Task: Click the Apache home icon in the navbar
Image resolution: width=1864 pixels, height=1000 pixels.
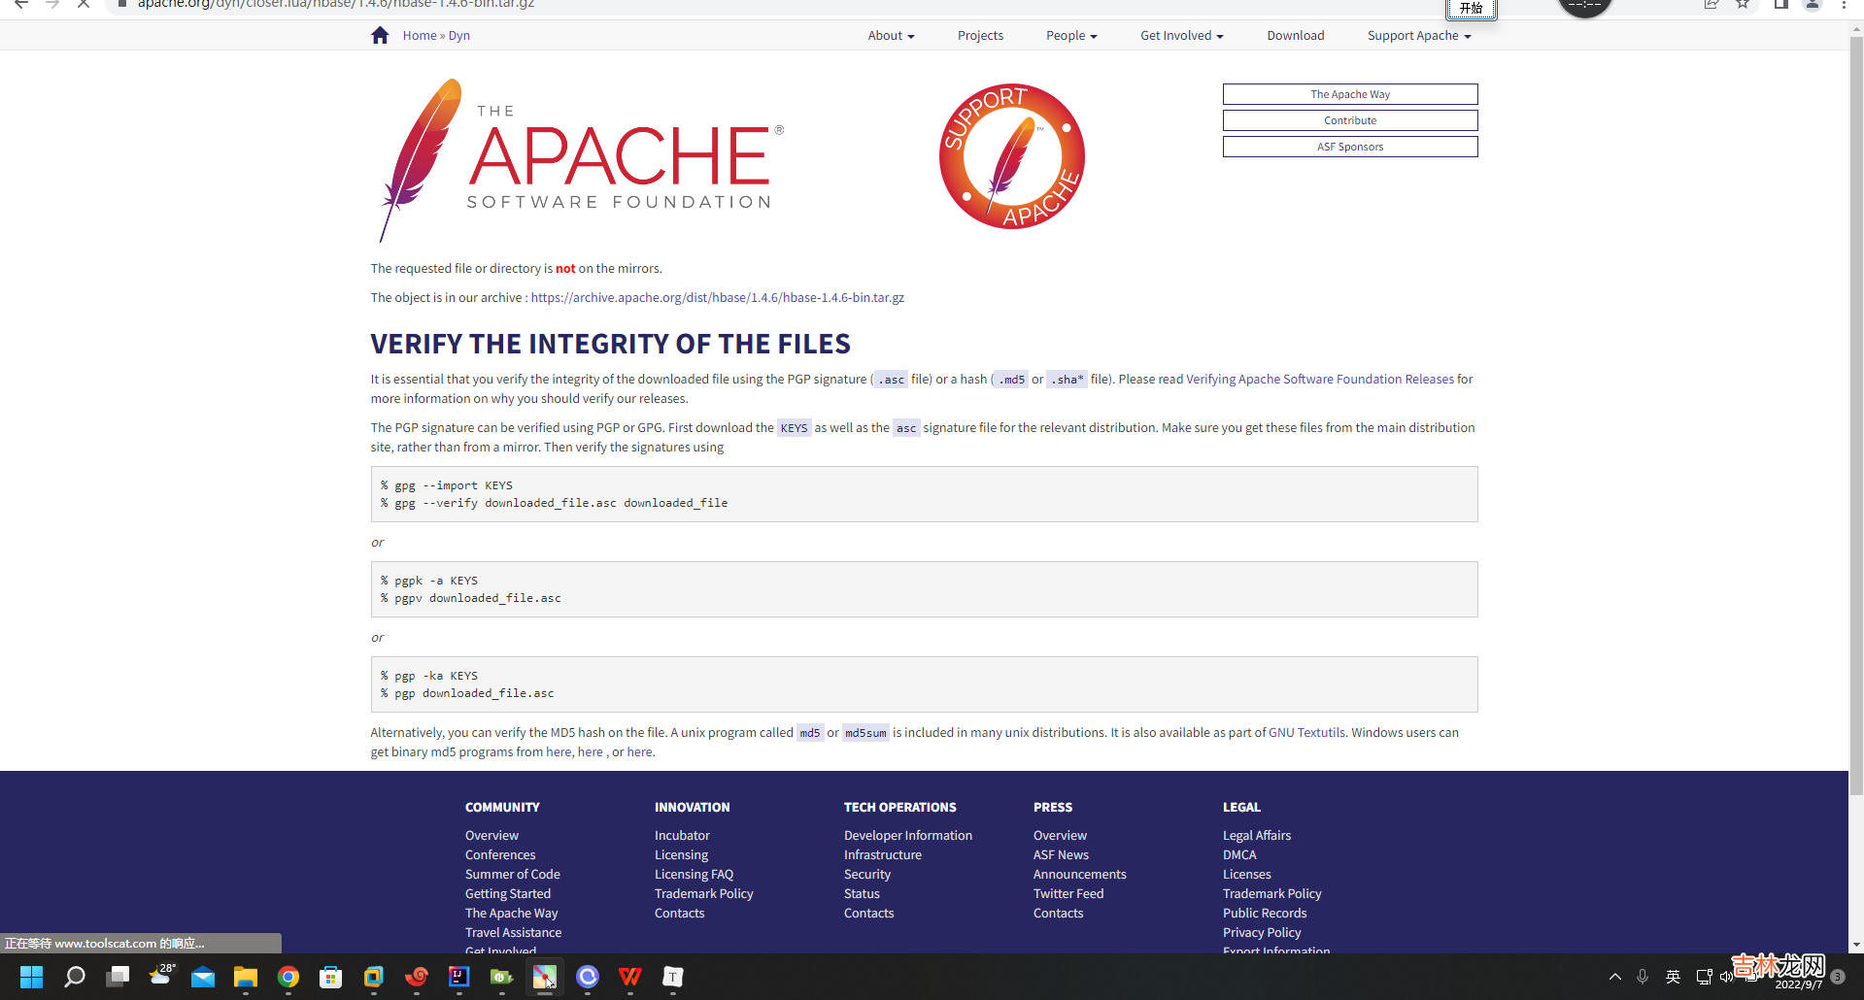Action: pyautogui.click(x=380, y=36)
